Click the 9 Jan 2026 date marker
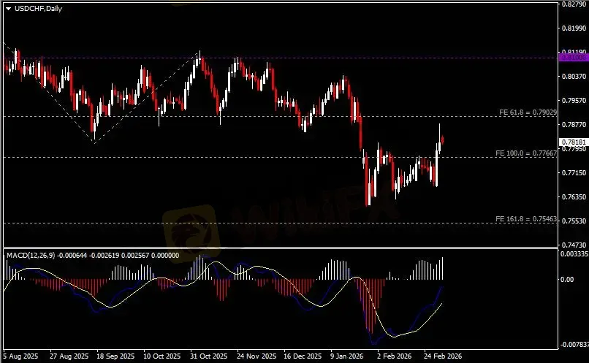Screen dimensions: 589x363 click(x=347, y=357)
